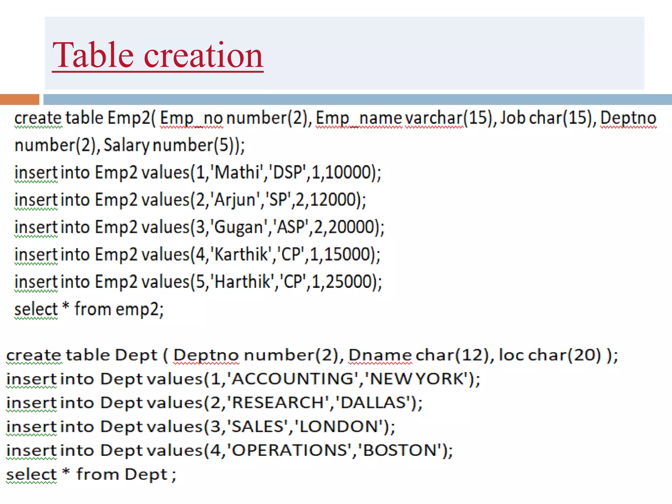672x504 pixels.
Task: Click the insert statement containing 'Harthik'
Action: (198, 282)
